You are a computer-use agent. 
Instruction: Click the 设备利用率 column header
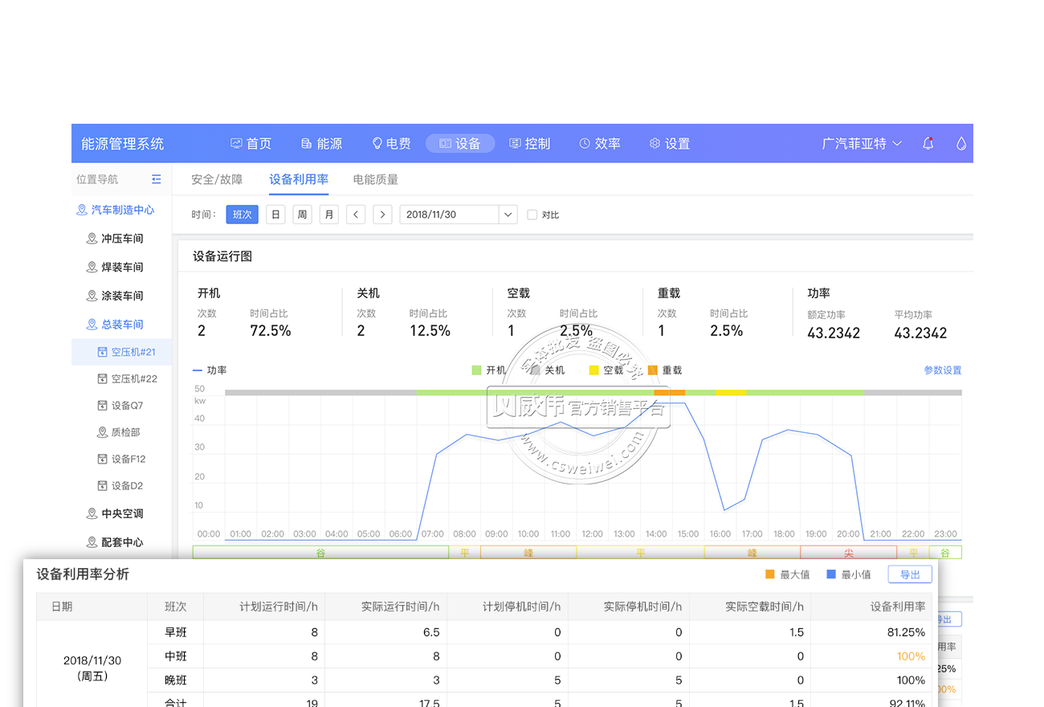click(x=871, y=607)
